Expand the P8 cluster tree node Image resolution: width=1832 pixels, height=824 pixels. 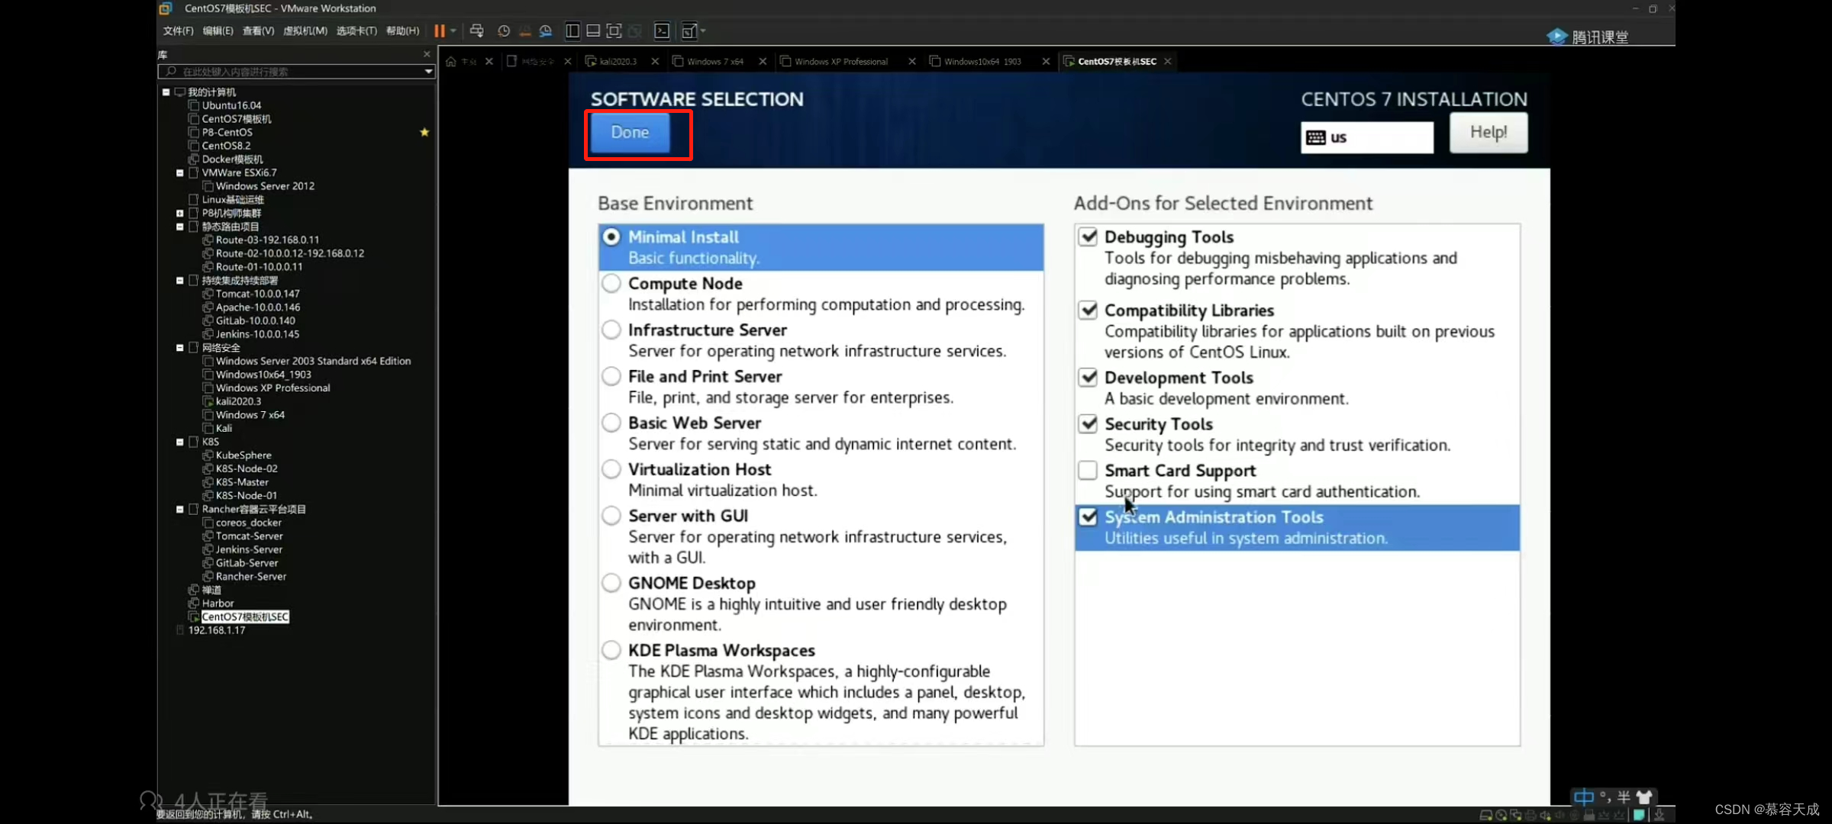coord(180,214)
